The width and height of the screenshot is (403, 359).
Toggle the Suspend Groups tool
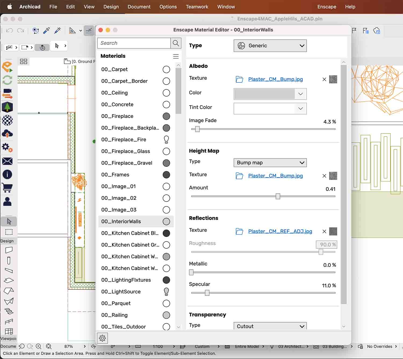pyautogui.click(x=42, y=47)
